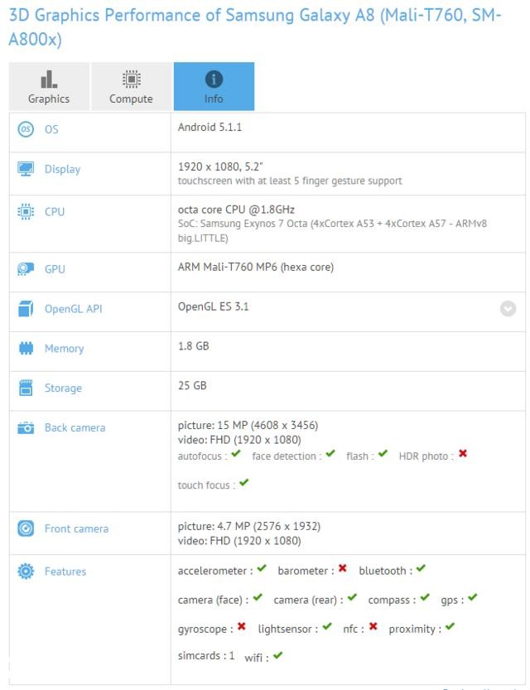530x690 pixels.
Task: Click the compass checkmark
Action: 425,597
